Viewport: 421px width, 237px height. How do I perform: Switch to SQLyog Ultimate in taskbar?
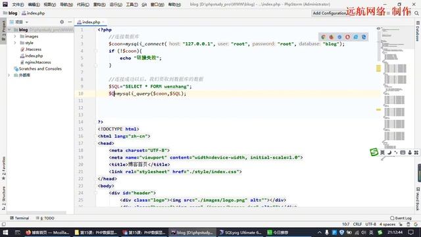click(241, 232)
